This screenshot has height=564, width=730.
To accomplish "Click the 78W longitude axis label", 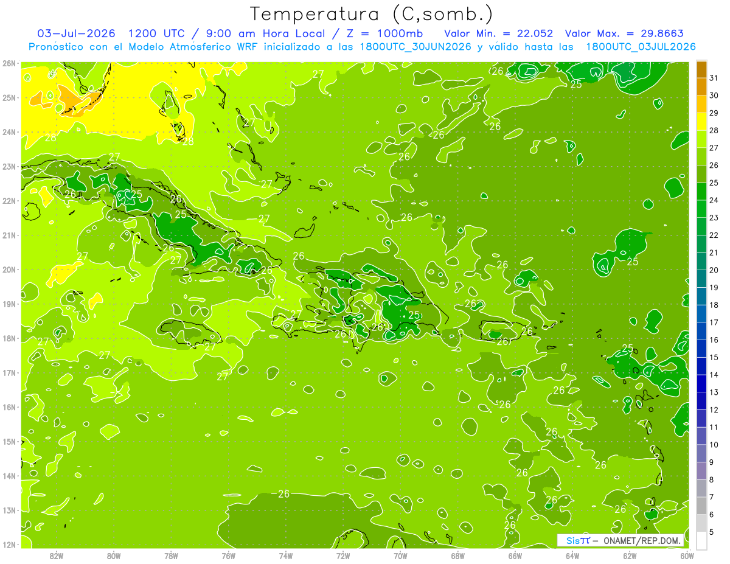I will tap(172, 555).
